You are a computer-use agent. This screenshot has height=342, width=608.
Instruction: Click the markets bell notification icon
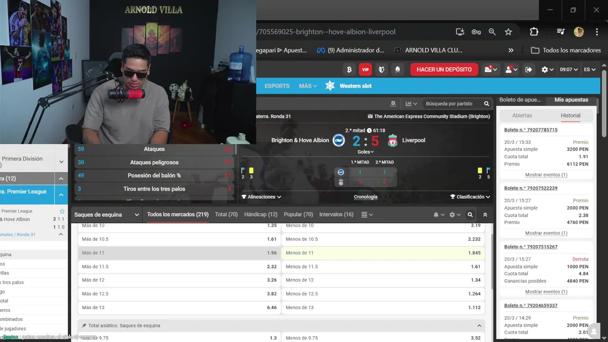(438, 215)
